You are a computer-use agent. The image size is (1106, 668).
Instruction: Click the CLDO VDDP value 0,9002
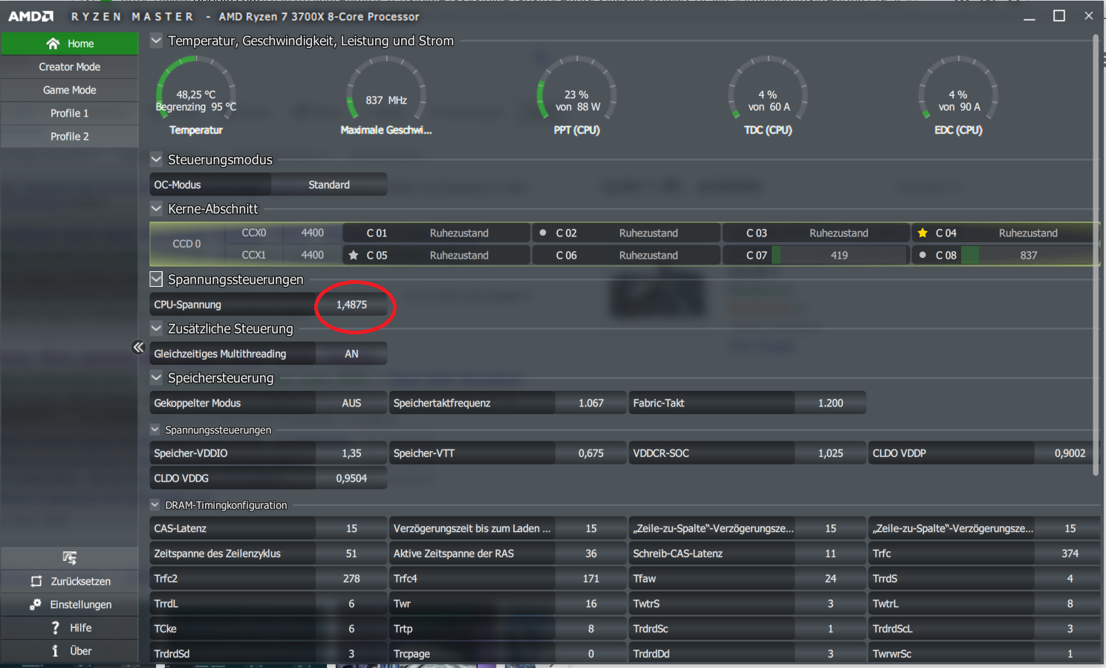click(1070, 453)
